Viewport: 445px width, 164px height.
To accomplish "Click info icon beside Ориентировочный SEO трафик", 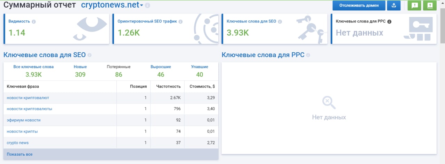I will click(180, 21).
